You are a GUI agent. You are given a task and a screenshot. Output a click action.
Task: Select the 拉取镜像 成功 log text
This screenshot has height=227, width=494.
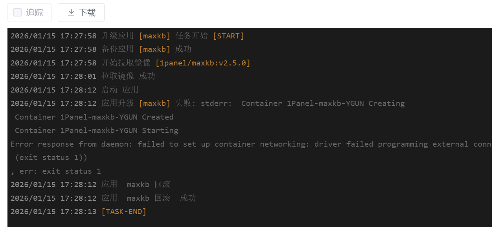pyautogui.click(x=128, y=76)
